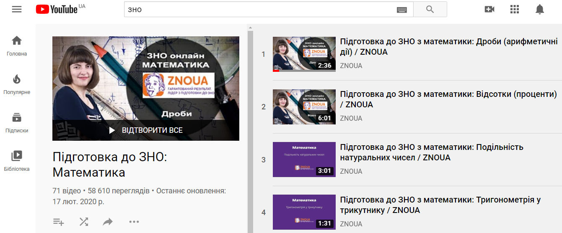Open playlist more options (three dots)
The width and height of the screenshot is (562, 233).
134,222
